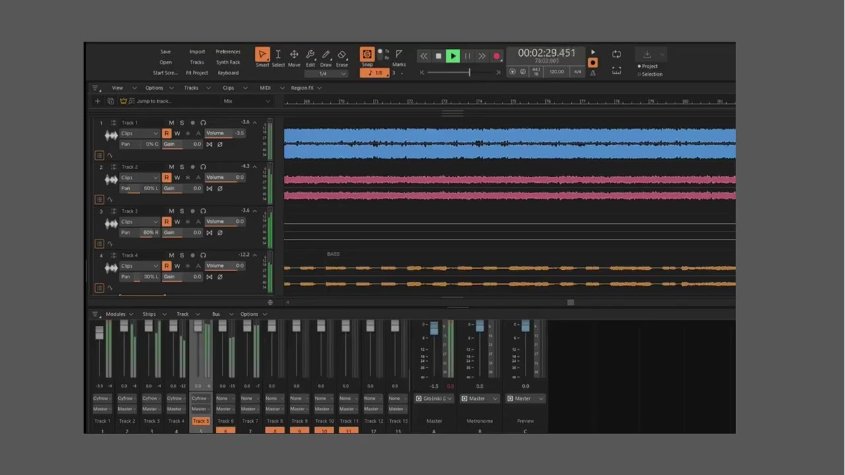Toggle automation Read on Track 1
845x475 pixels.
click(x=166, y=133)
